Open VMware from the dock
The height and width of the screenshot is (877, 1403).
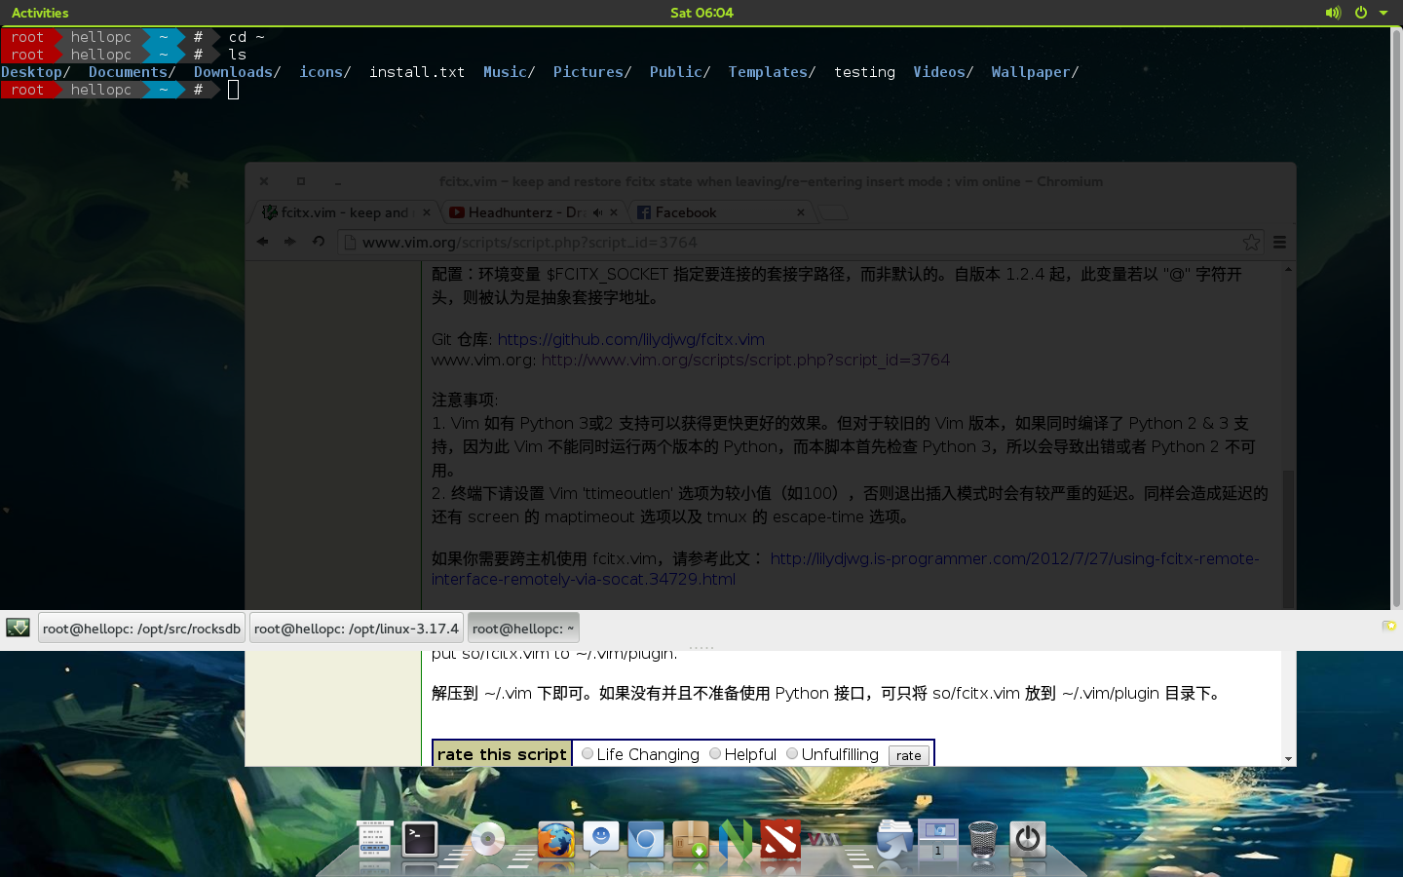pos(824,839)
